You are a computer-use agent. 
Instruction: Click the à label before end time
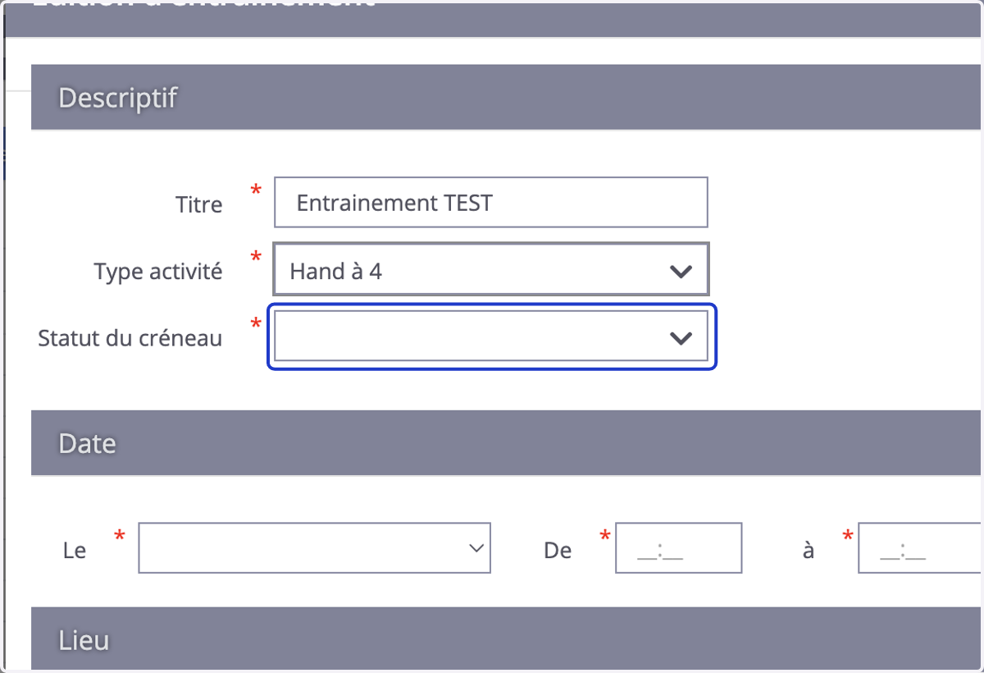809,550
